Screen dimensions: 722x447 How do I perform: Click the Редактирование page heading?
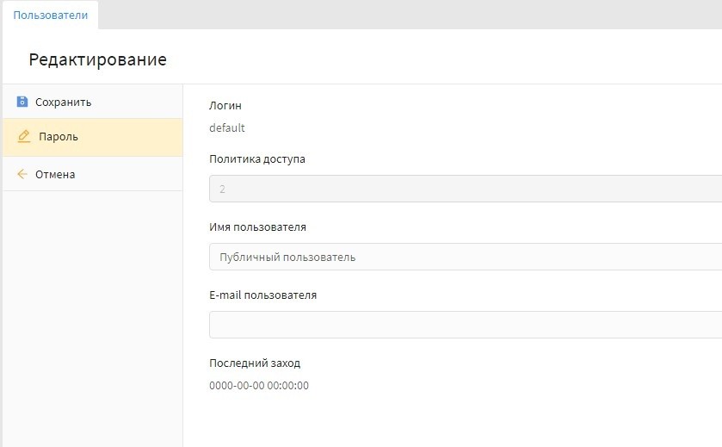(x=97, y=59)
